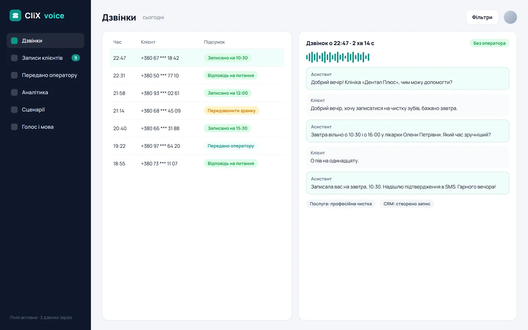Open the Фільтри button
Screen dimensions: 528x330
tap(482, 17)
